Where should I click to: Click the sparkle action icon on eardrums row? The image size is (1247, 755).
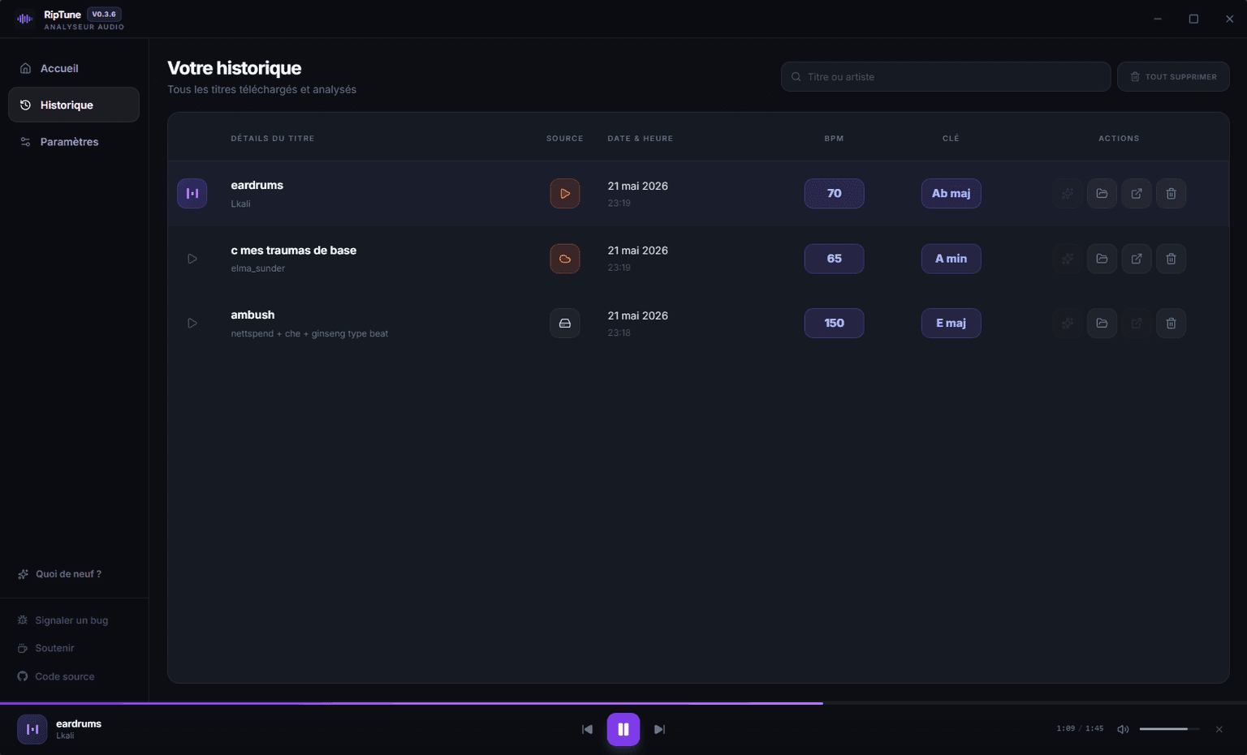pyautogui.click(x=1068, y=193)
